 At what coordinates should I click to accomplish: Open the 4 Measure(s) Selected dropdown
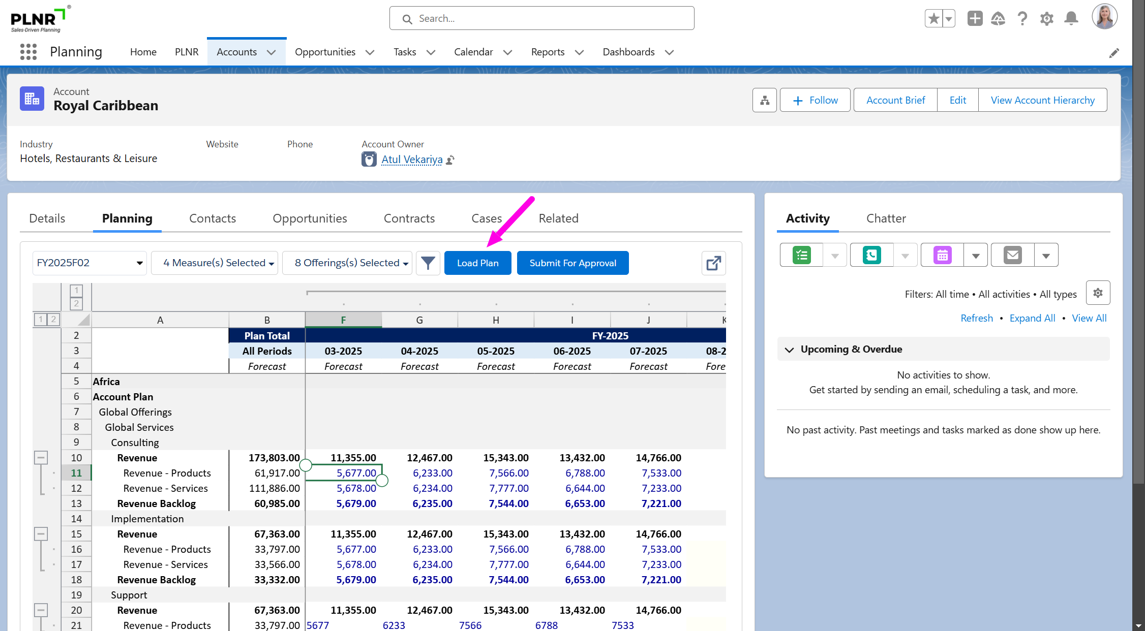(x=215, y=263)
